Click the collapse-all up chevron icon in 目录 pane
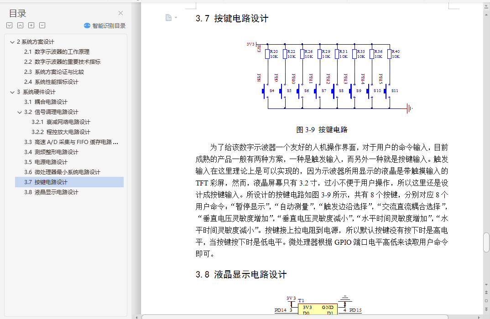 pos(21,25)
